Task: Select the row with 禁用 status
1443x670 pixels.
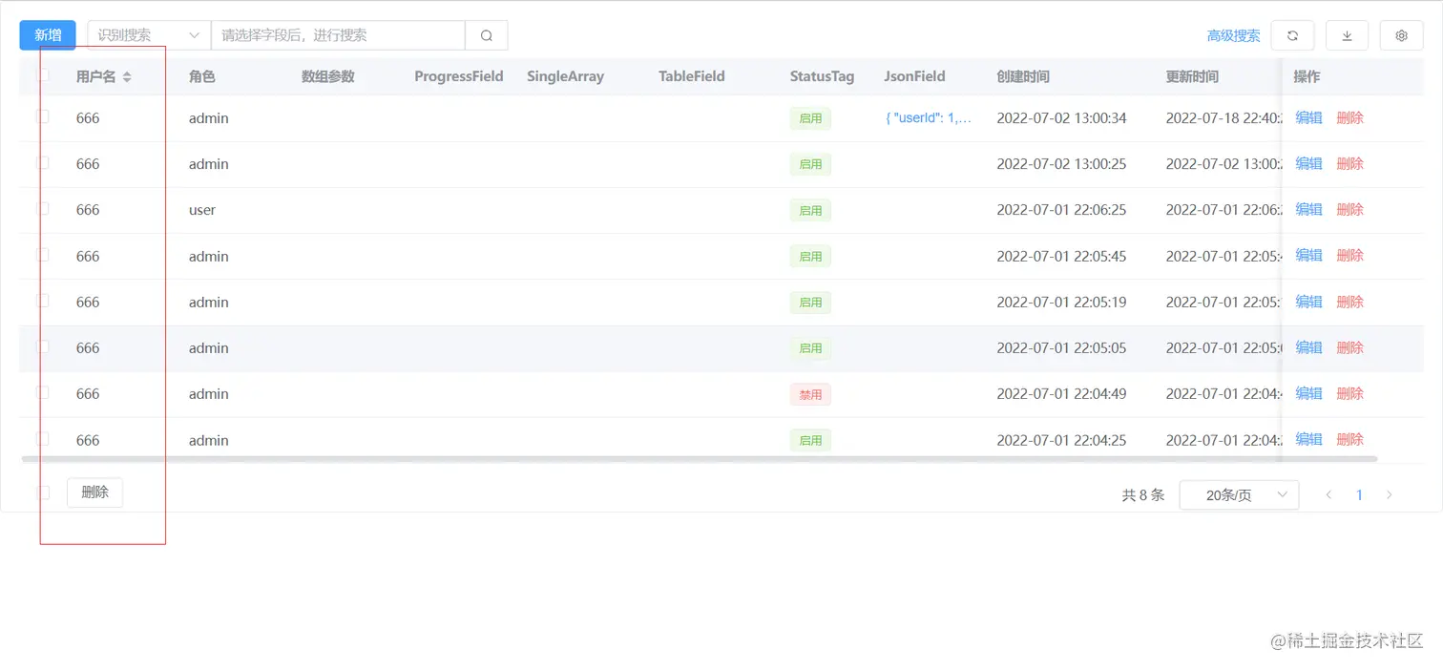Action: [43, 392]
